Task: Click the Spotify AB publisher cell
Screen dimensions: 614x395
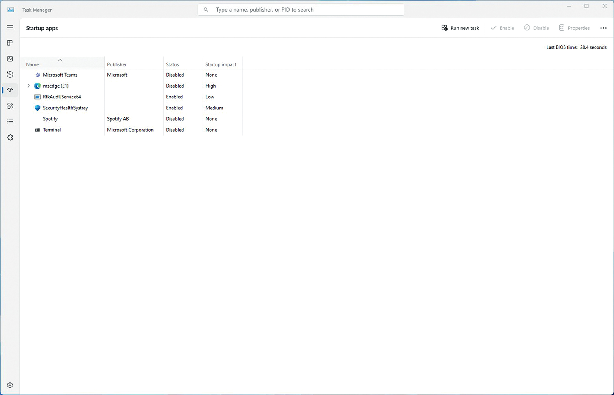Action: click(x=118, y=119)
